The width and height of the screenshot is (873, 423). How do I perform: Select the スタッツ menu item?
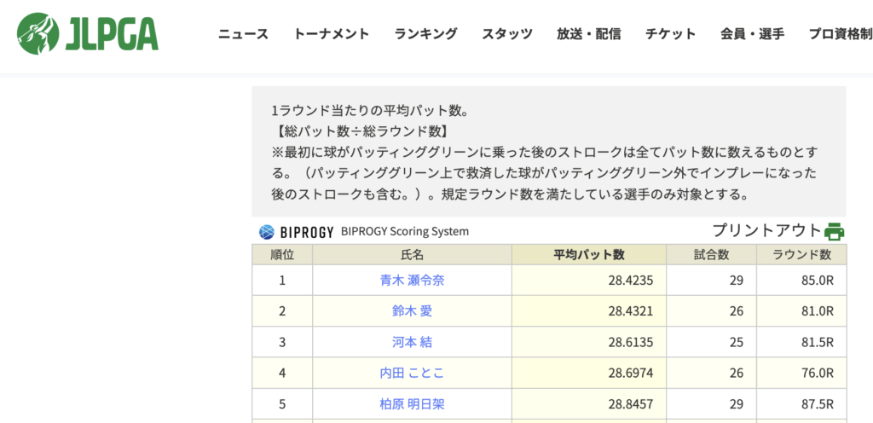coord(507,34)
